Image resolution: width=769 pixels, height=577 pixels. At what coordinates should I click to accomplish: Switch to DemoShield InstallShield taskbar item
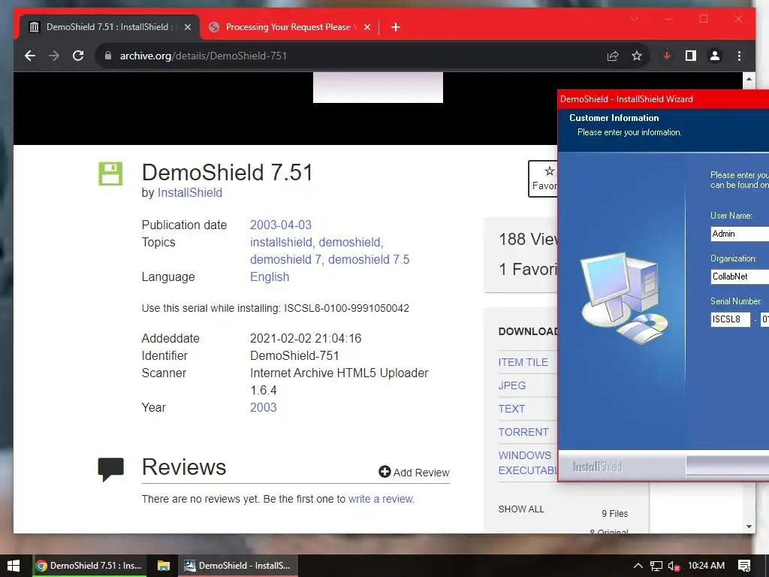tap(237, 566)
